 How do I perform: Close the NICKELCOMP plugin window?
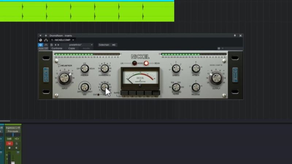pyautogui.click(x=241, y=35)
